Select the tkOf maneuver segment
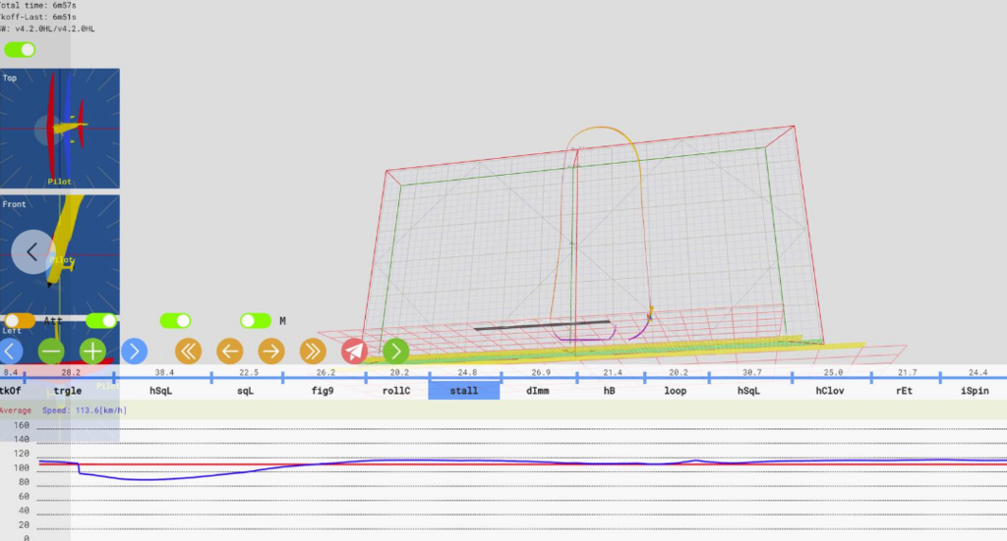The height and width of the screenshot is (541, 1007). pos(12,391)
